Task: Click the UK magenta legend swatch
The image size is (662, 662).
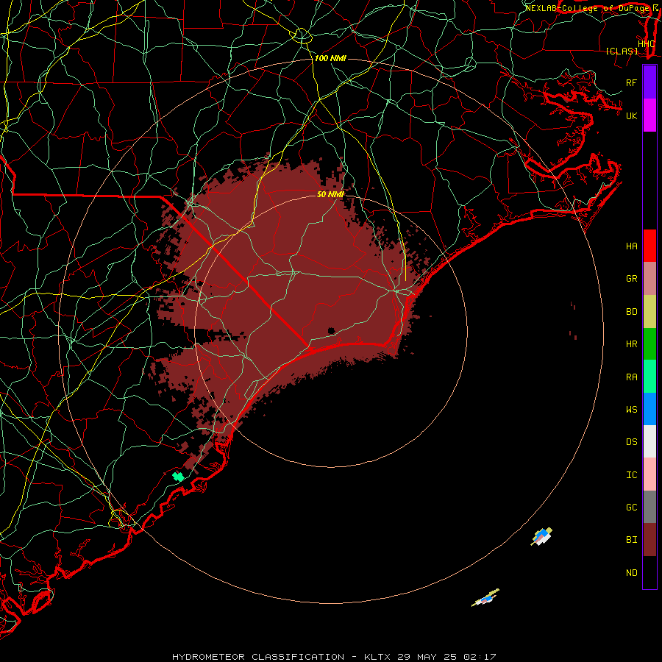Action: point(649,115)
